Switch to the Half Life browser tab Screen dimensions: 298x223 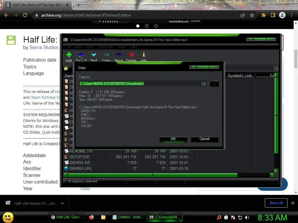tap(37, 5)
